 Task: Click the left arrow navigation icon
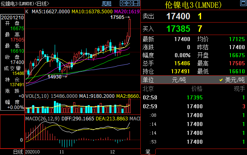click(x=123, y=3)
